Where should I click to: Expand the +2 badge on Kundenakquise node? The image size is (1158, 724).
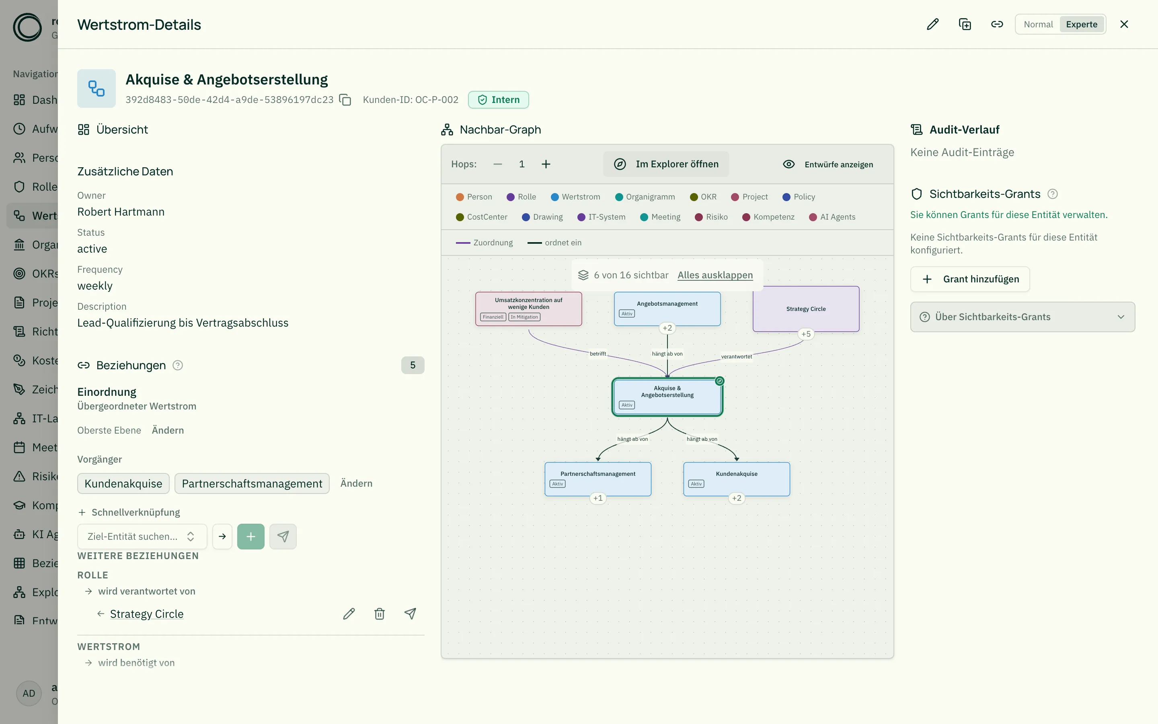coord(737,498)
